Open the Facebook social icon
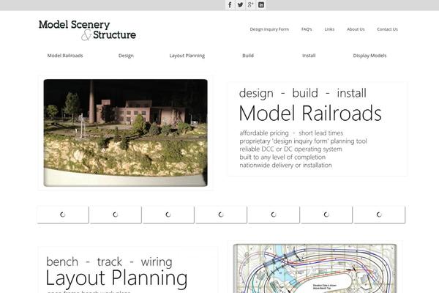Viewport: 439px width, 293px height. (x=230, y=5)
